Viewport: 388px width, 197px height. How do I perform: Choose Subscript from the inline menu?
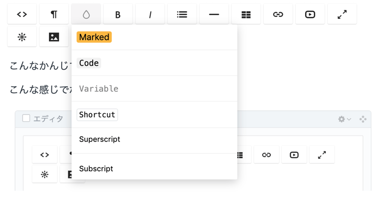click(x=96, y=169)
